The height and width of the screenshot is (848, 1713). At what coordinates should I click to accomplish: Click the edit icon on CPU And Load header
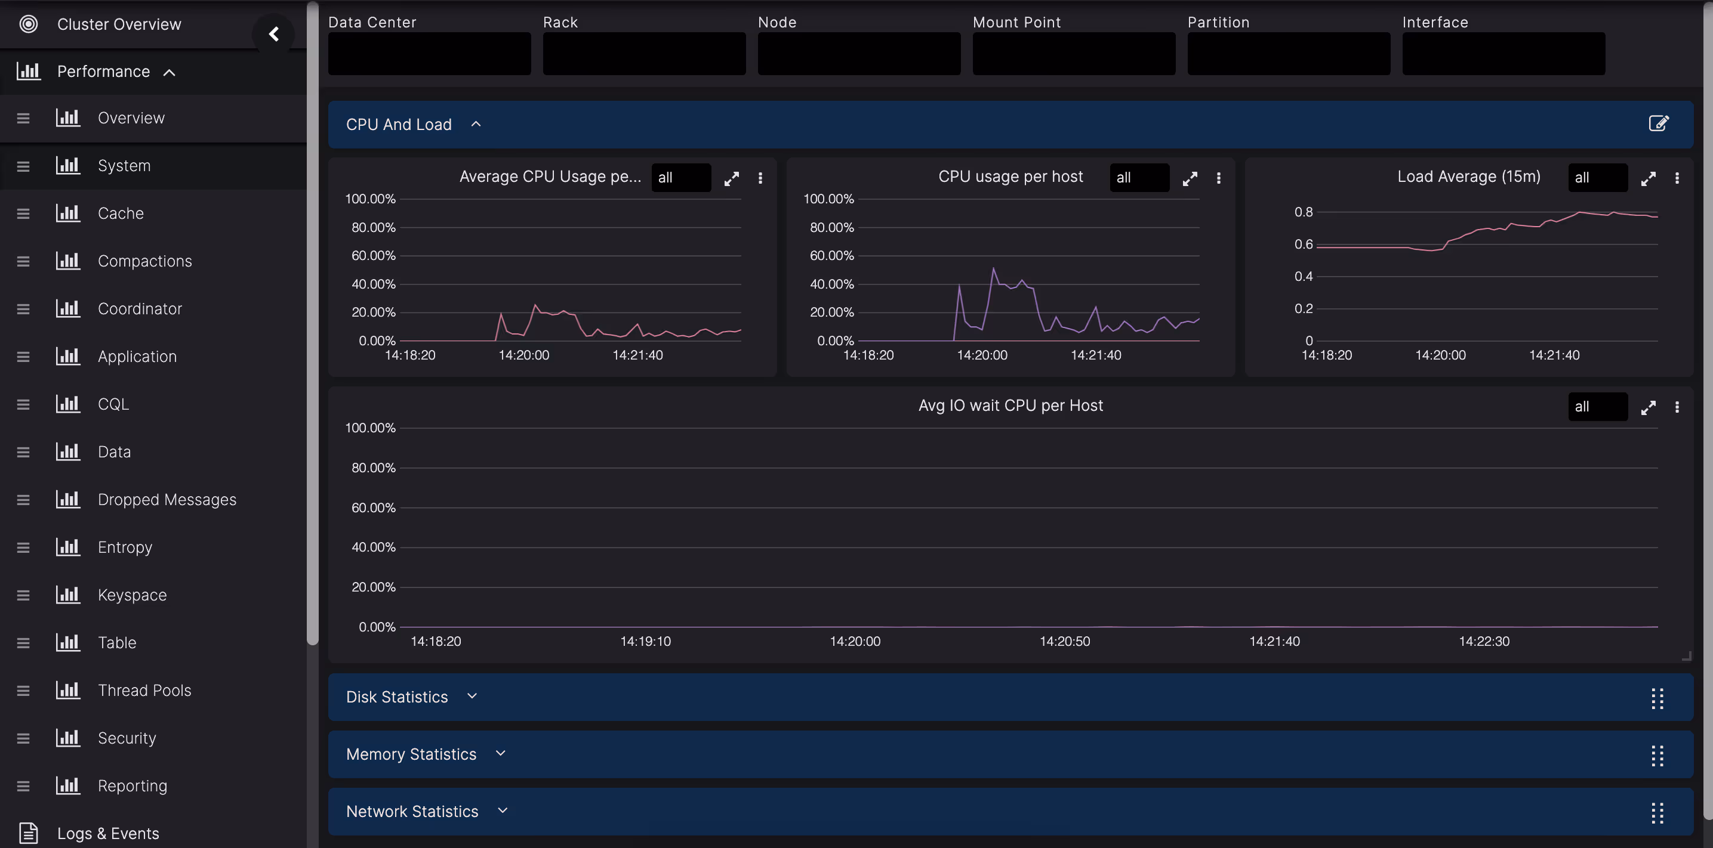[x=1658, y=123]
